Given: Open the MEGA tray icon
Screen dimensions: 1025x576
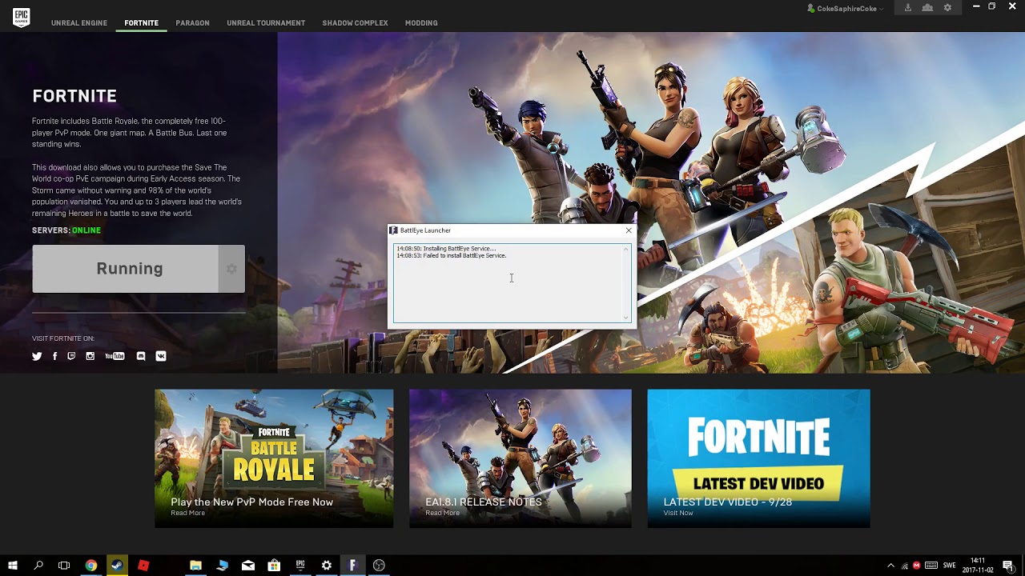Looking at the screenshot, I should click(917, 566).
